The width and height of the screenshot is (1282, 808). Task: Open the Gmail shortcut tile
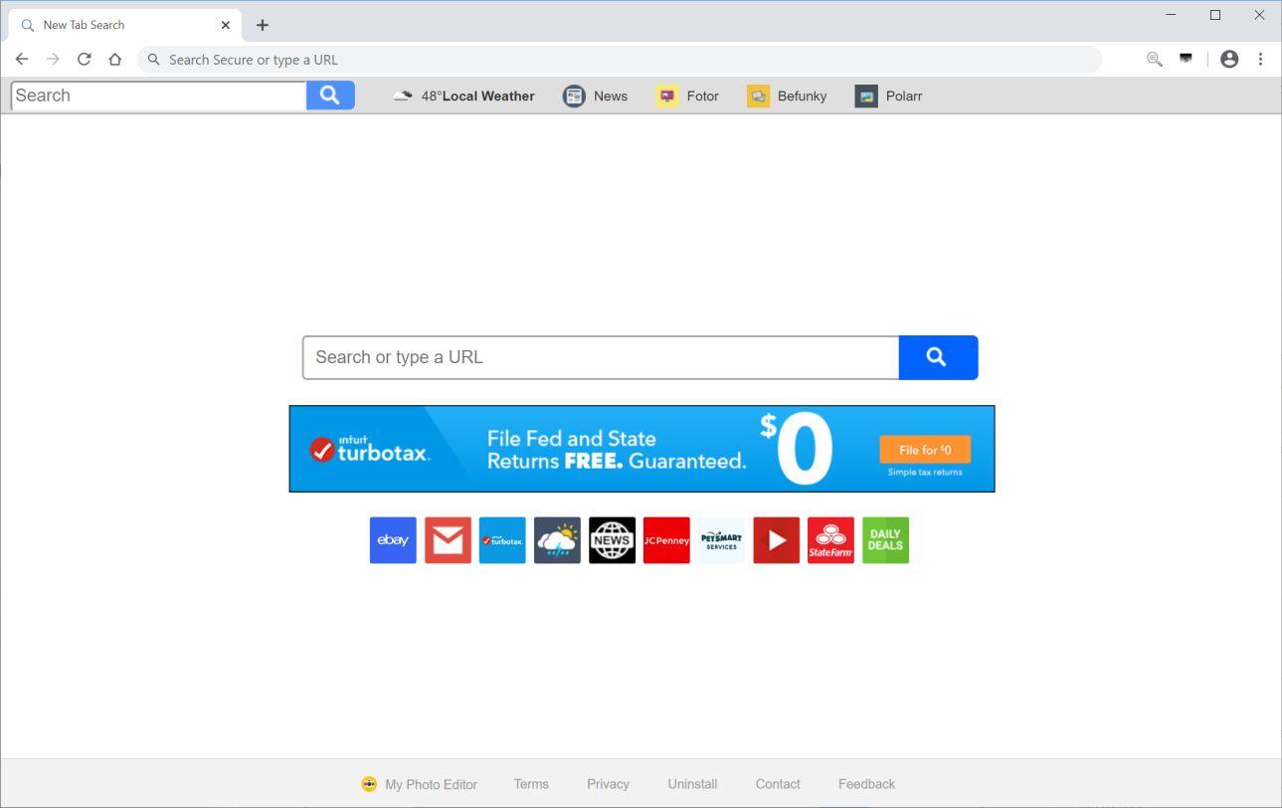click(448, 540)
